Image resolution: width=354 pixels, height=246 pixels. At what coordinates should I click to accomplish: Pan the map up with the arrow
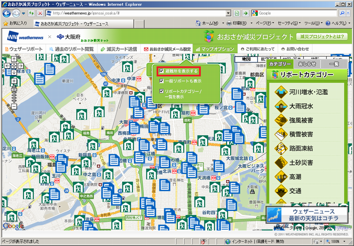(x=14, y=59)
